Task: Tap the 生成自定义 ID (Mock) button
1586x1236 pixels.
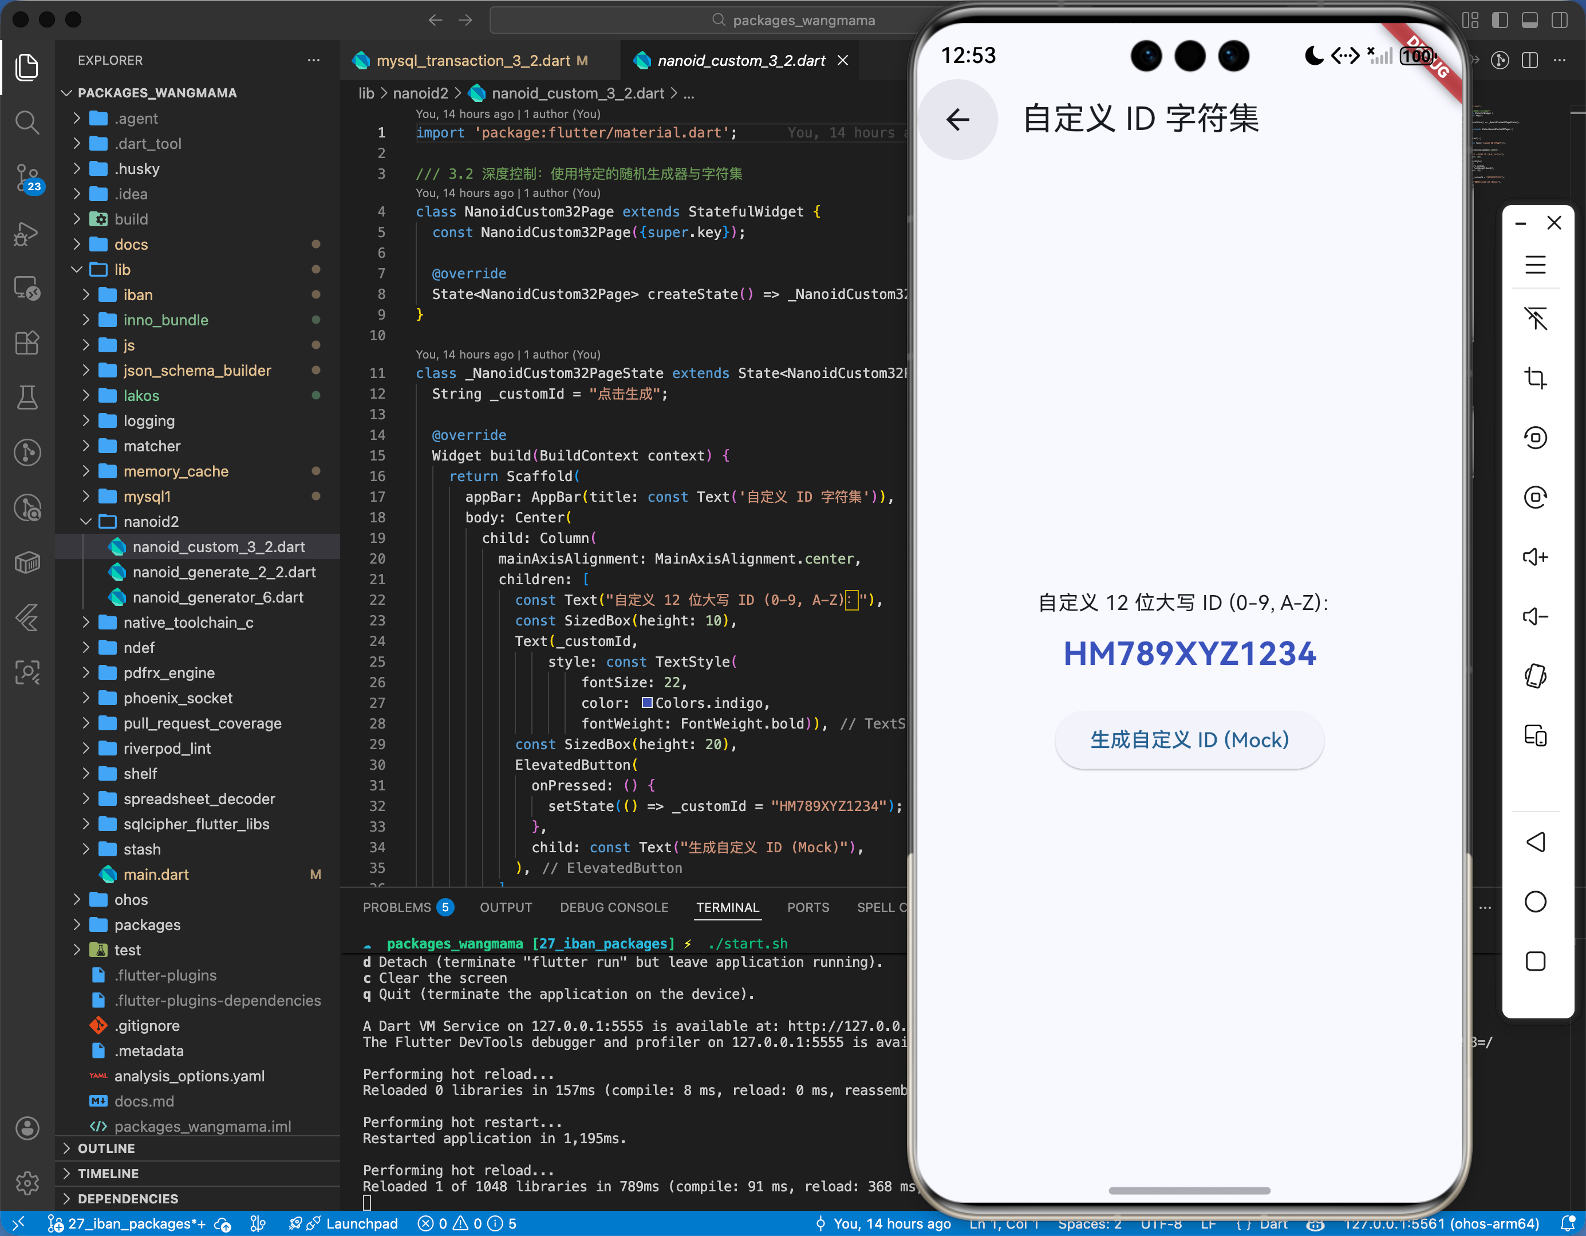Action: click(x=1189, y=740)
